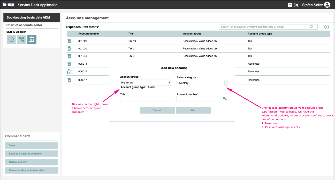Screen dimensions: 335x180
Task: Click the key icon in Account number field
Action: [x=225, y=99]
